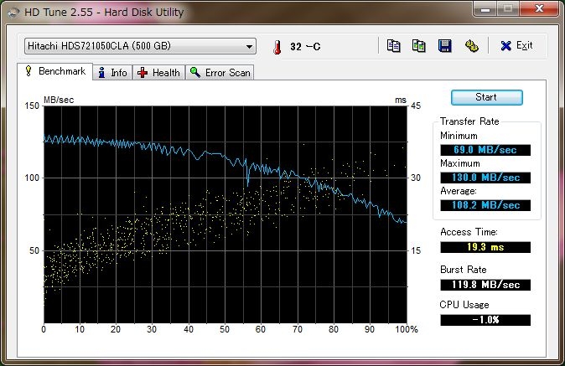Click the HD Tune title bar icon

pos(13,13)
